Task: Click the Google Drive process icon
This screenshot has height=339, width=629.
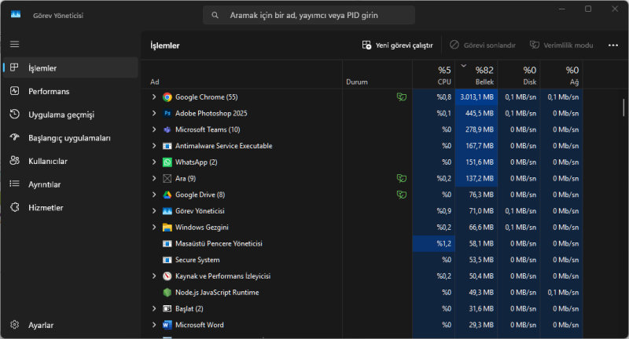Action: [167, 195]
